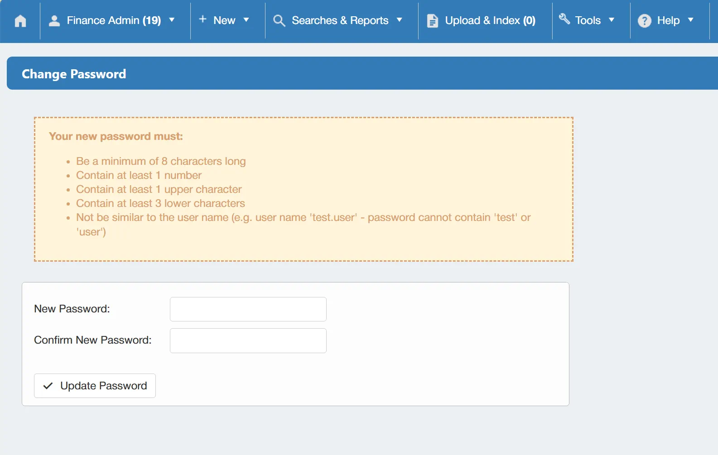The height and width of the screenshot is (455, 718).
Task: Click the 'New Password:' label
Action: click(72, 309)
